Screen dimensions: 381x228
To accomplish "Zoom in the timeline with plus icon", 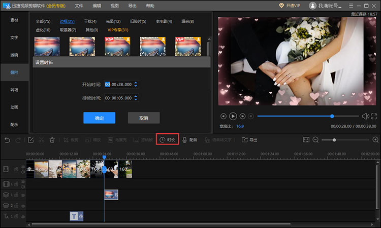I will 375,140.
